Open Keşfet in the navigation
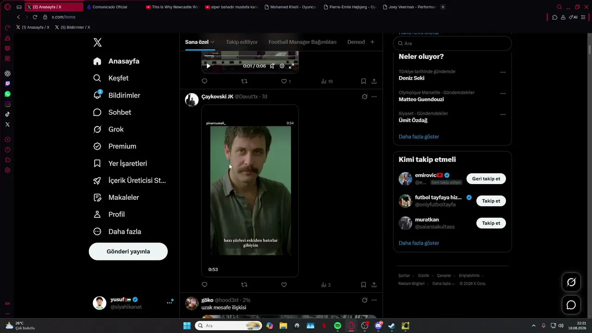Image resolution: width=592 pixels, height=333 pixels. click(x=111, y=78)
